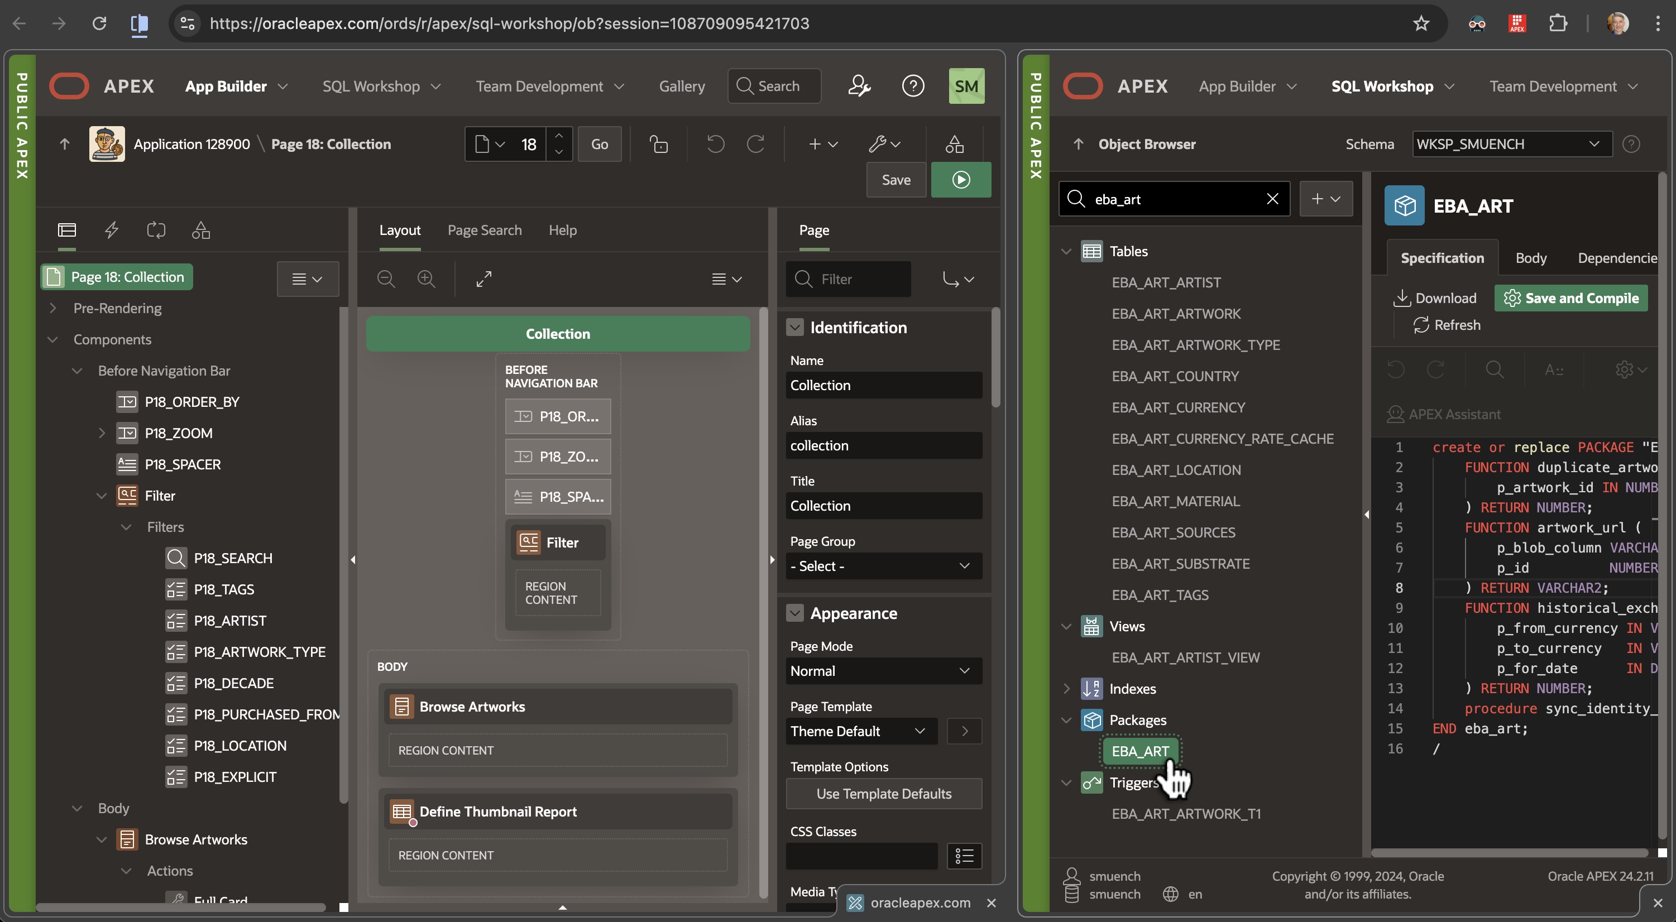Open the Page Search tab
Image resolution: width=1676 pixels, height=922 pixels.
click(x=484, y=230)
